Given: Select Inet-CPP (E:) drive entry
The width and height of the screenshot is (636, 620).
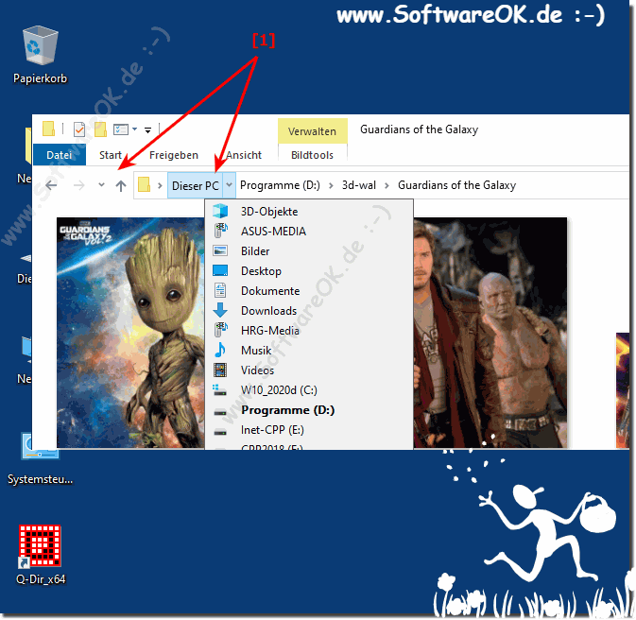Looking at the screenshot, I should click(x=309, y=430).
